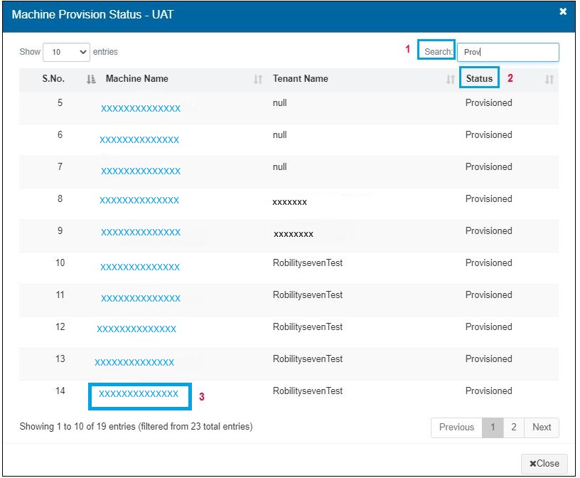
Task: Open machine name link in row 6
Action: [139, 140]
